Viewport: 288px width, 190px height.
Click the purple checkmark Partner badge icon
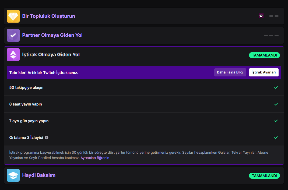click(x=13, y=35)
